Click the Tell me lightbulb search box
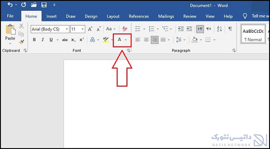This screenshot has width=270, height=149. point(256,16)
